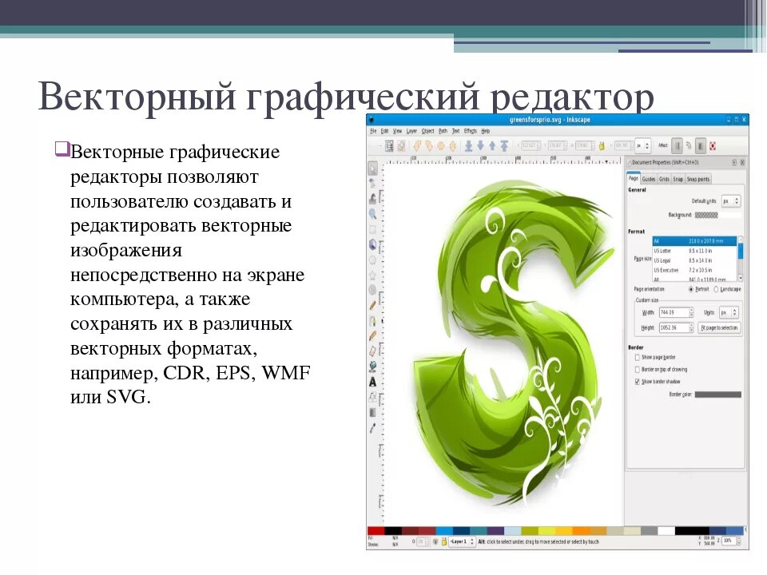Open the Effects menu

point(470,131)
